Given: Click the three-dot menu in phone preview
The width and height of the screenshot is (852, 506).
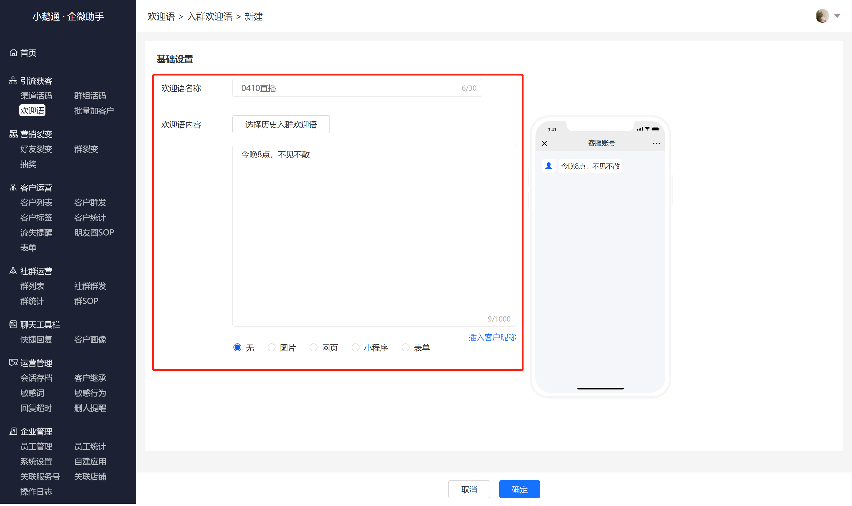Looking at the screenshot, I should coord(656,143).
